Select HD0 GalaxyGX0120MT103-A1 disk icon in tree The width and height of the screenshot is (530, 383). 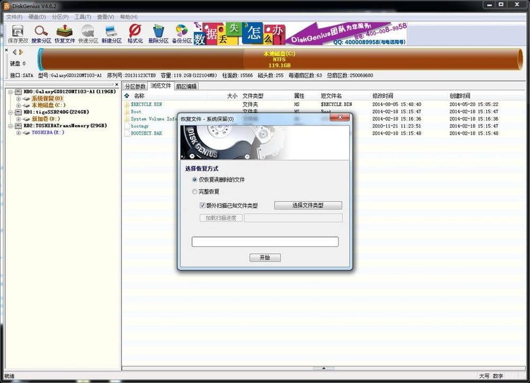(18, 92)
